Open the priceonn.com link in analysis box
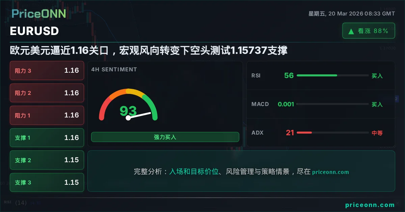Screen dimensions: 405x212 point(330,172)
